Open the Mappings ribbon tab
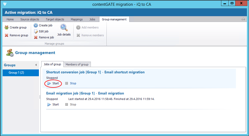Screen dimensions: 249x136 76,19
